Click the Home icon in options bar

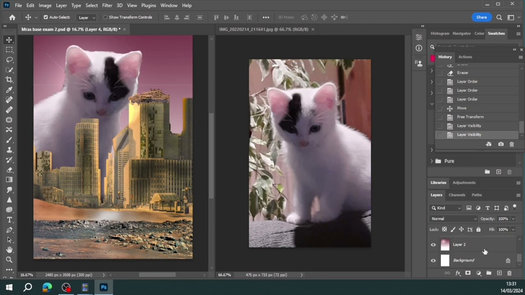pyautogui.click(x=12, y=17)
